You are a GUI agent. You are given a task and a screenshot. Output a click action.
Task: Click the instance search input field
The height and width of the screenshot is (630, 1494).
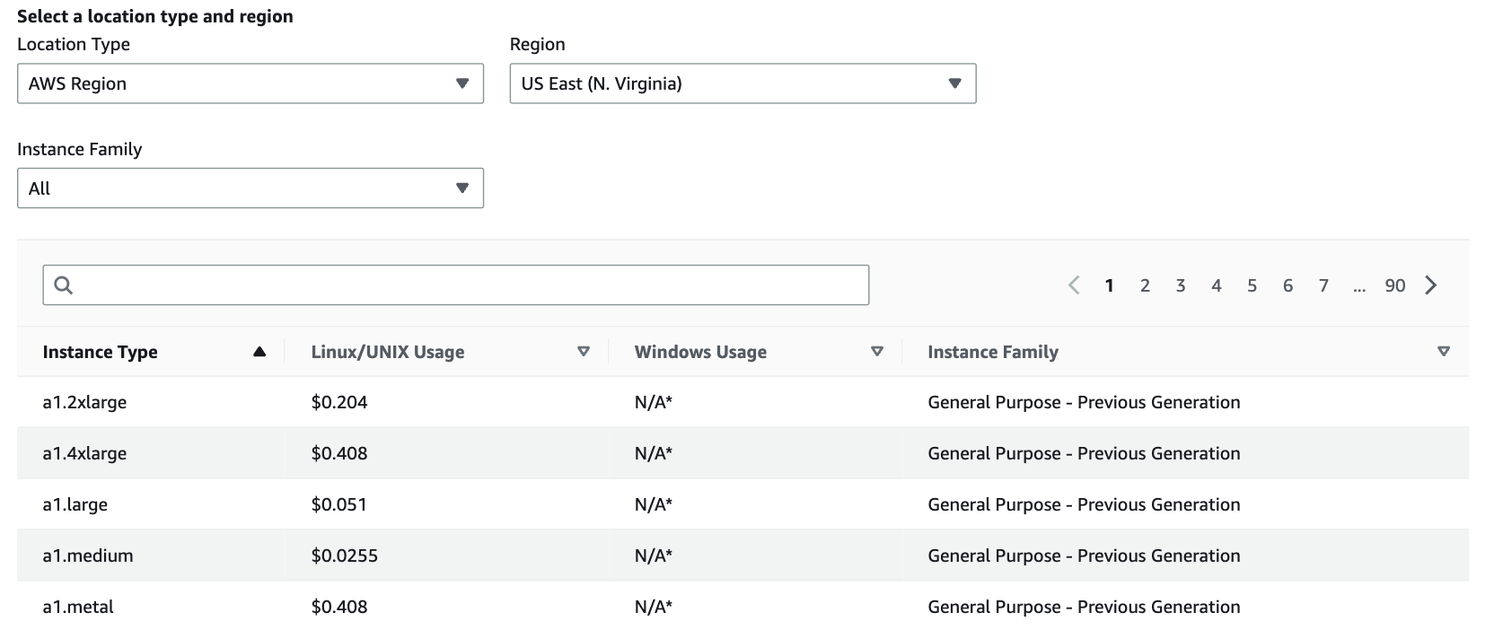(x=456, y=284)
